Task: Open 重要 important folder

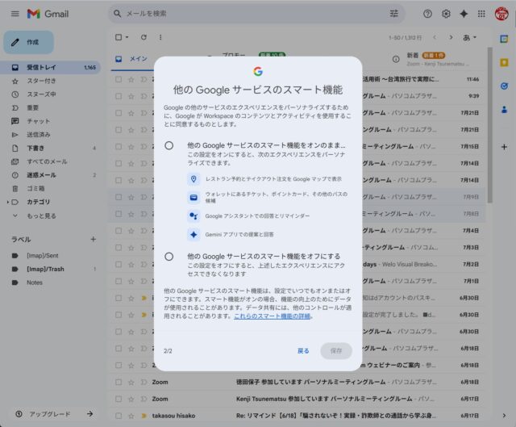Action: pyautogui.click(x=50, y=107)
